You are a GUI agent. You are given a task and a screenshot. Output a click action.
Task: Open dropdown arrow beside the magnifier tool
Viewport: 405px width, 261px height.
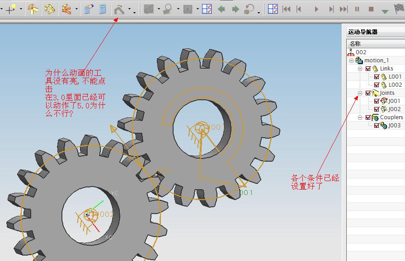178,9
